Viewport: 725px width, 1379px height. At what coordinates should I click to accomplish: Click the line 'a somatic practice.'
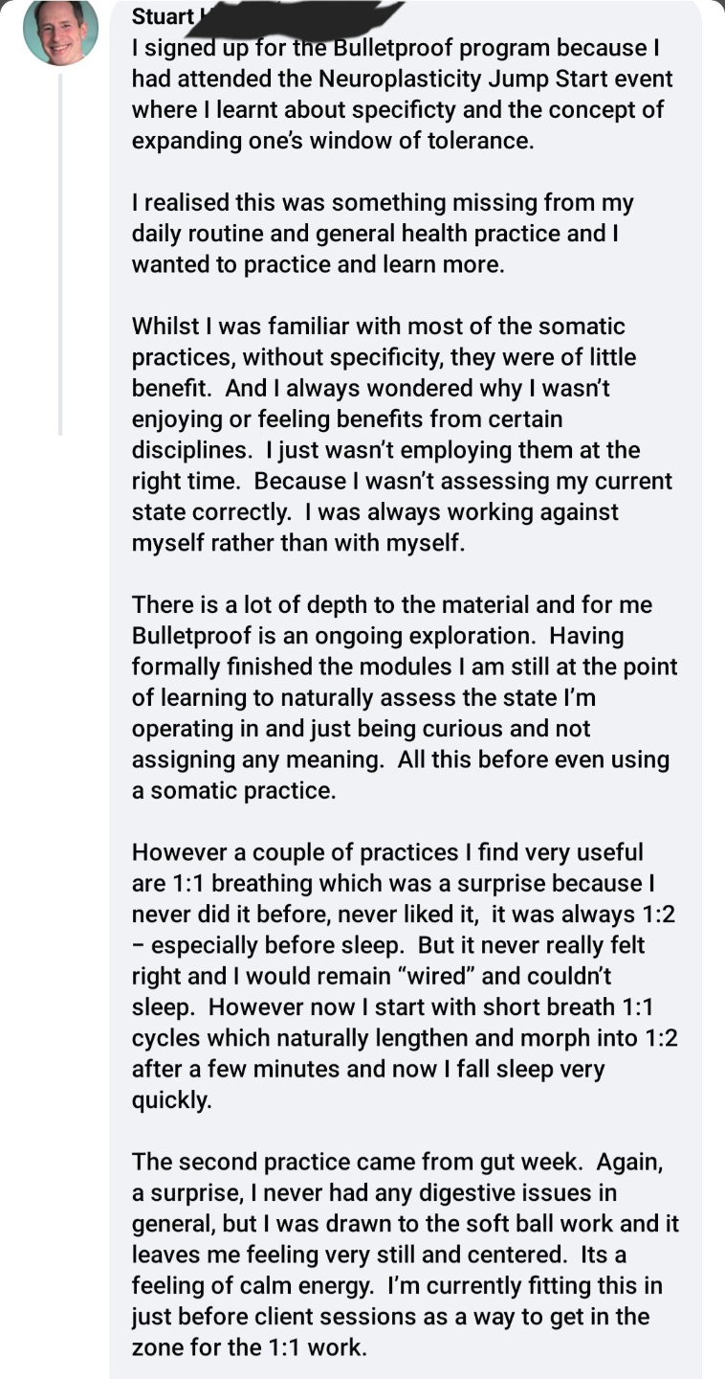pyautogui.click(x=233, y=791)
